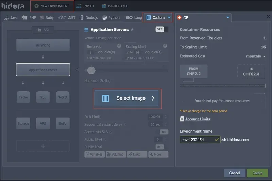Enable the Public IPv6 toggle
Screen dimensions: 272x181
pyautogui.click(x=160, y=147)
